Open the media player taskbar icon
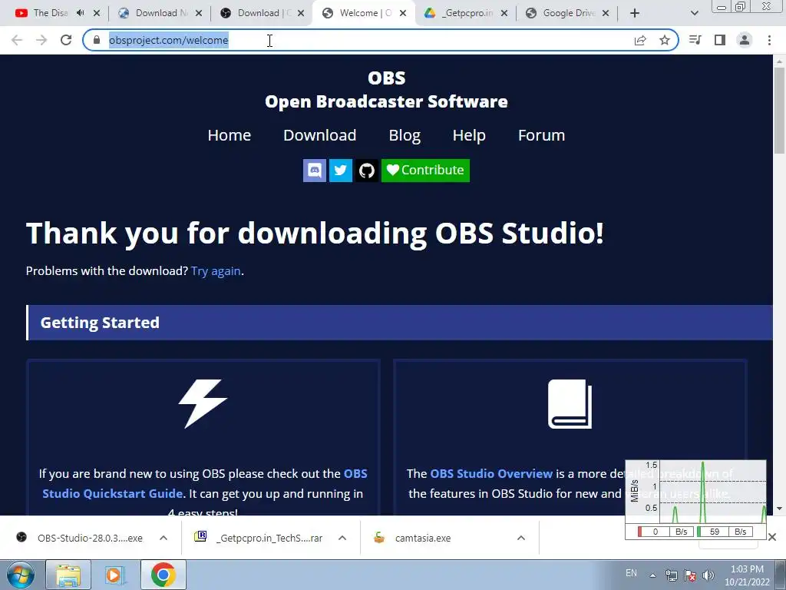 [x=115, y=575]
